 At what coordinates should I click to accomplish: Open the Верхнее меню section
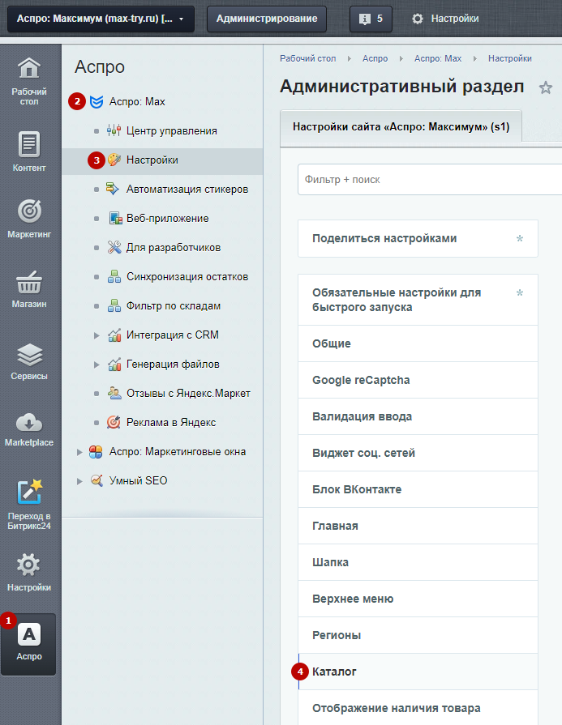tap(418, 599)
